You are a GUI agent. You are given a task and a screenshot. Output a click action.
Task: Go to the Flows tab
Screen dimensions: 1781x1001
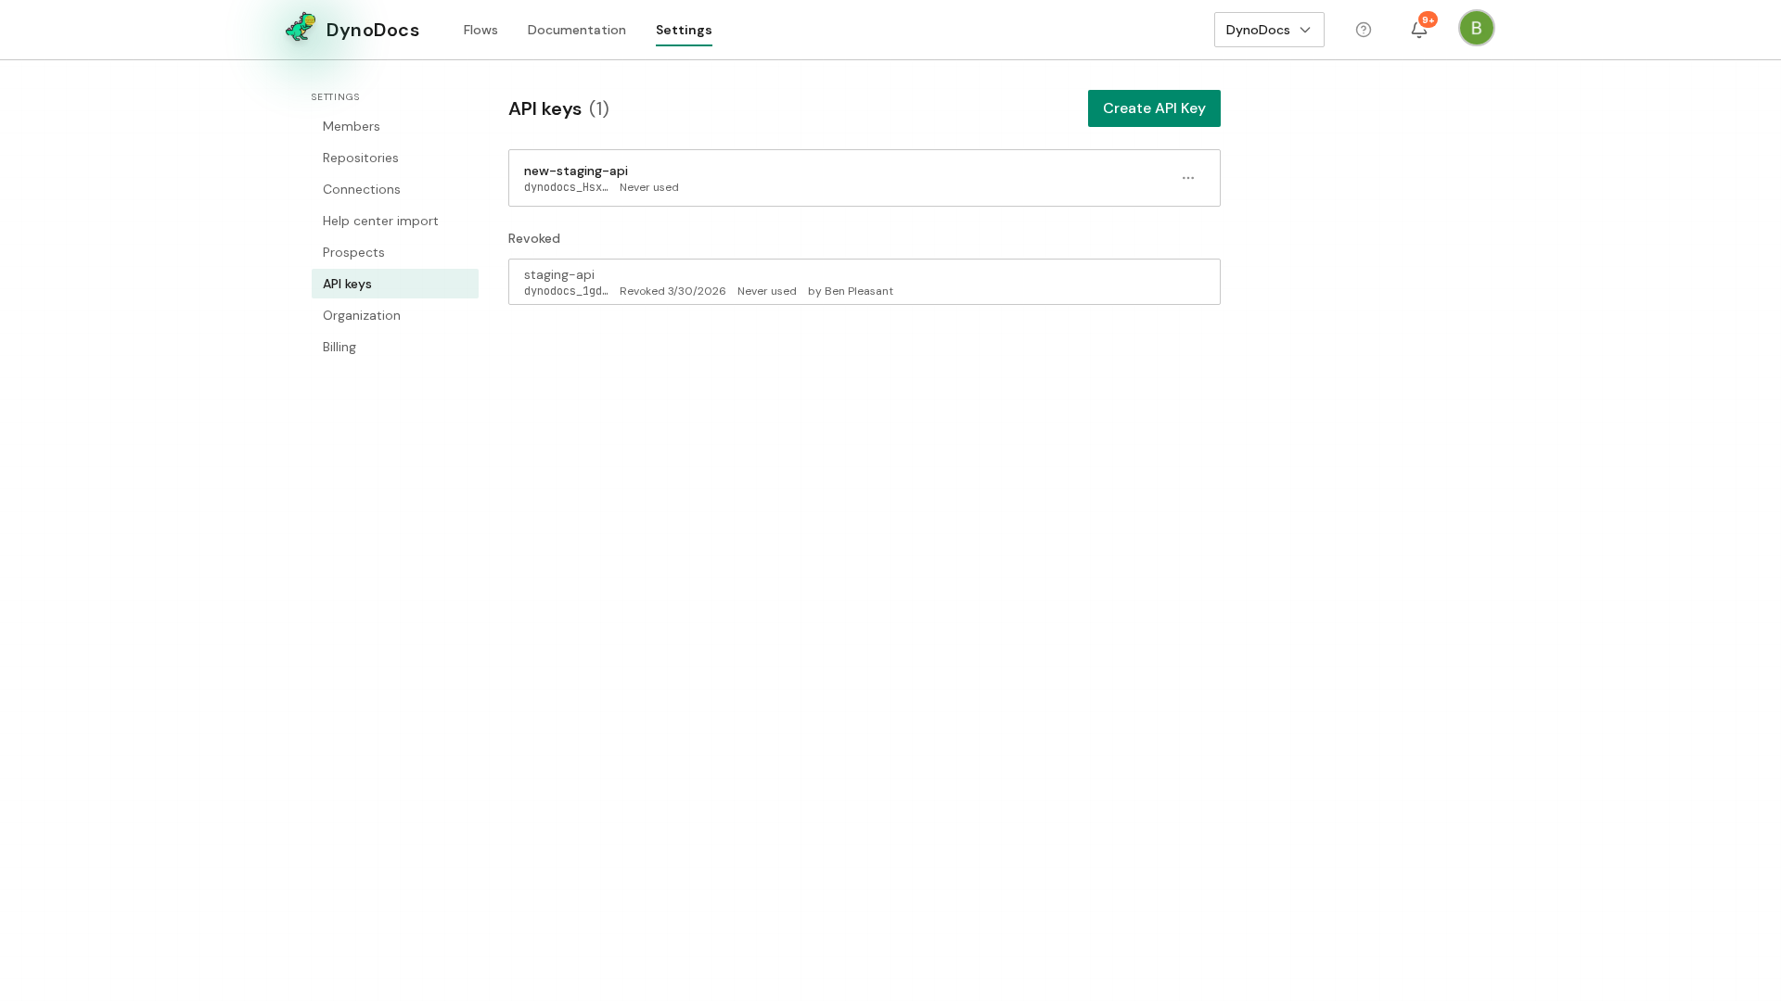click(x=480, y=30)
